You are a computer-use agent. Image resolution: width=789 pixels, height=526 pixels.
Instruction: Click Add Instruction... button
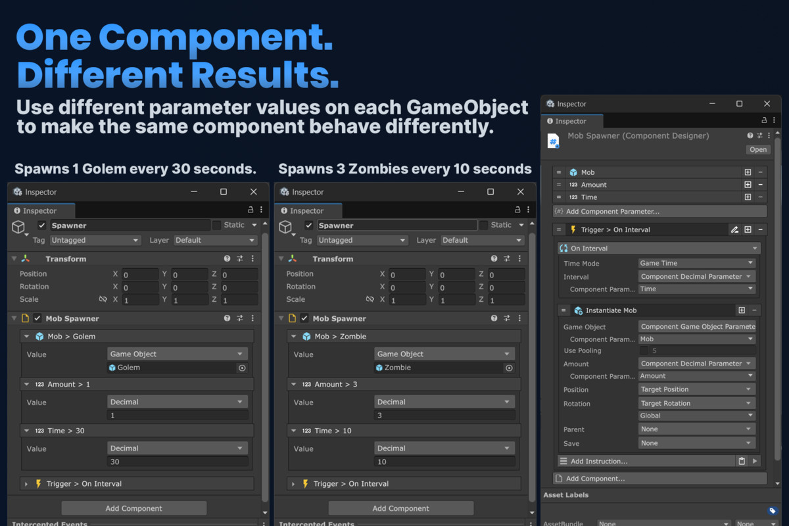646,462
